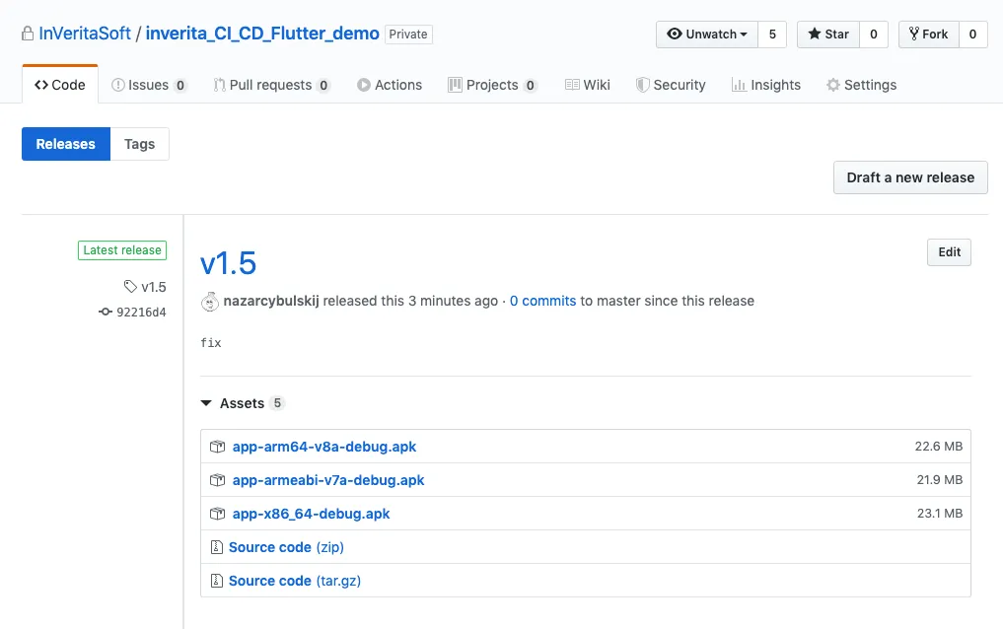This screenshot has width=1003, height=629.
Task: Download app-x86_64-debug.apk
Action: 311,514
